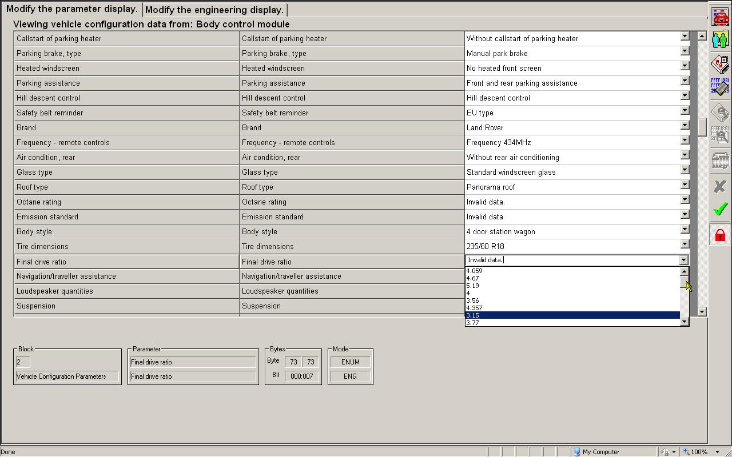Image resolution: width=732 pixels, height=457 pixels.
Task: Click the status bar security lock icon
Action: [x=665, y=452]
